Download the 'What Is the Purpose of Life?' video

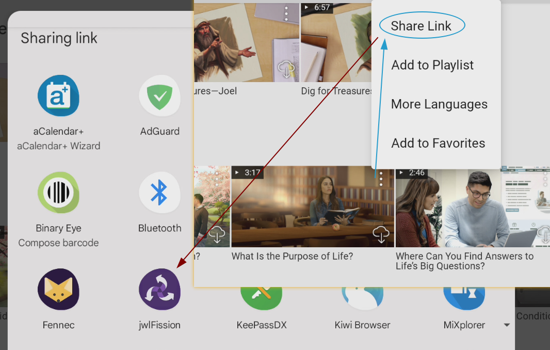click(x=381, y=234)
